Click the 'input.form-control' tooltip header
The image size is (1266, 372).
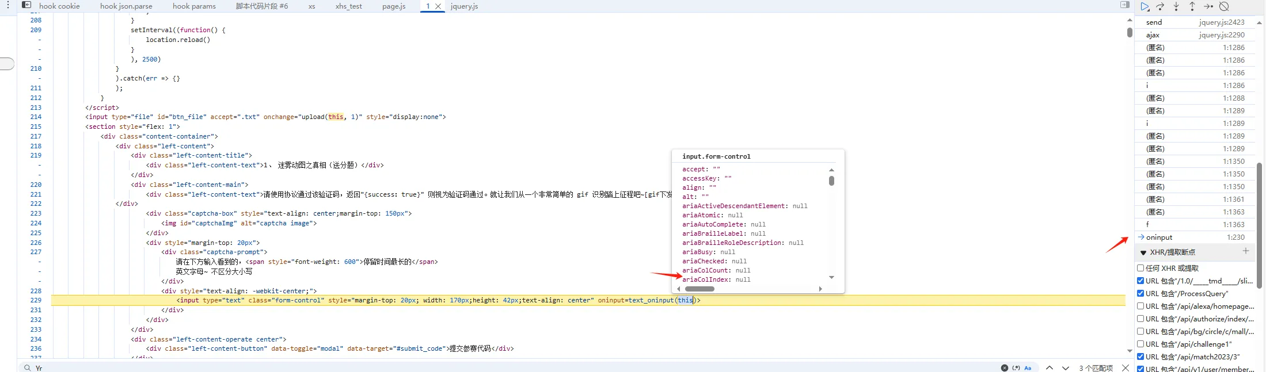[x=716, y=156]
